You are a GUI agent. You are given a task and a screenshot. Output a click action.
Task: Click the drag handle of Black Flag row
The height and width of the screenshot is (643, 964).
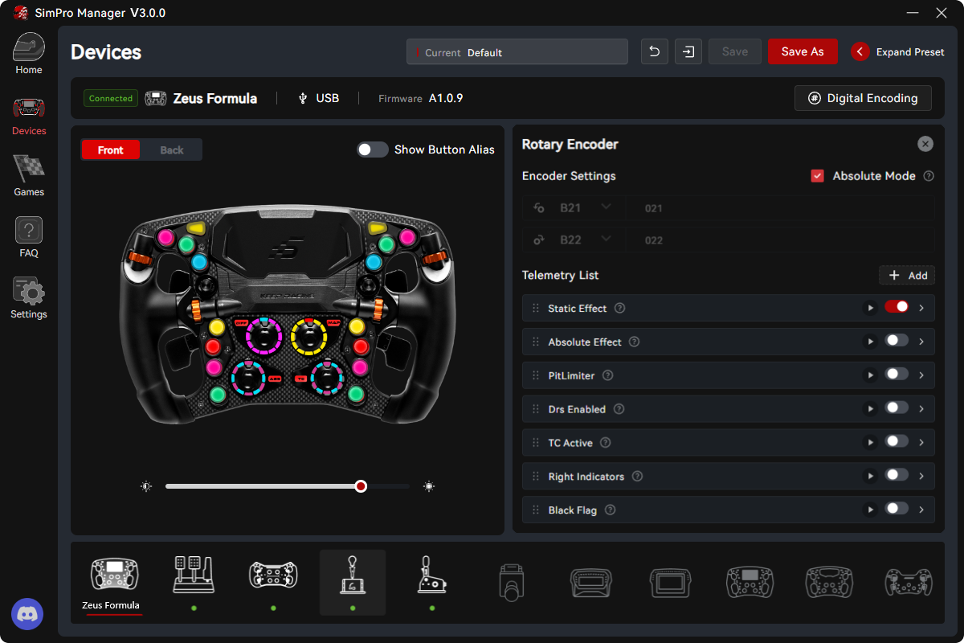pyautogui.click(x=535, y=510)
